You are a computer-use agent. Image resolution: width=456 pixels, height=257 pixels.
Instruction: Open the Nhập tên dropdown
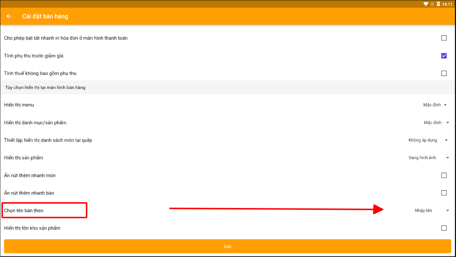tap(432, 210)
